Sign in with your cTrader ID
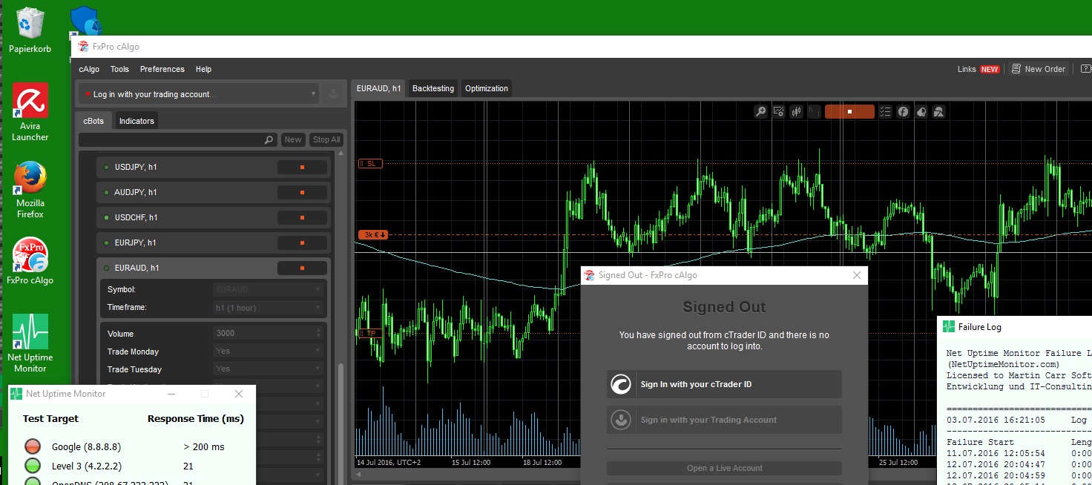 tap(724, 384)
